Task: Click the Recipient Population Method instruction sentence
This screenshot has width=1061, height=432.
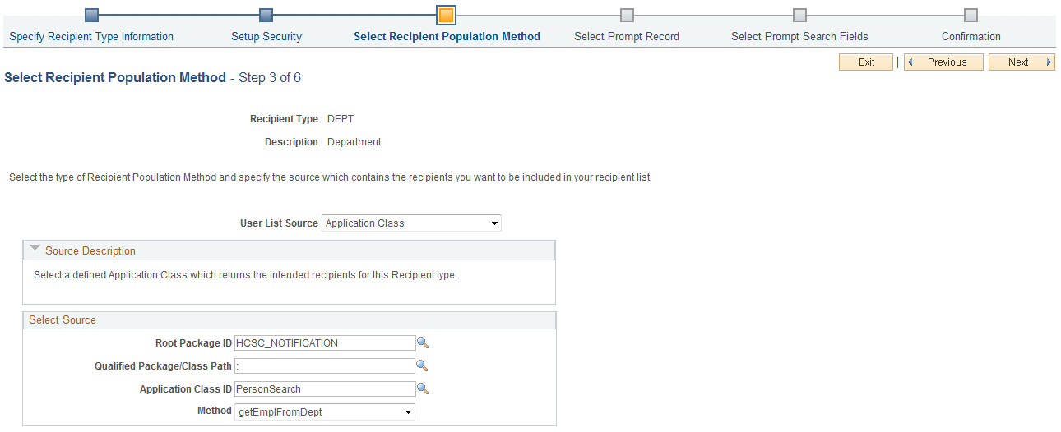Action: pyautogui.click(x=331, y=177)
